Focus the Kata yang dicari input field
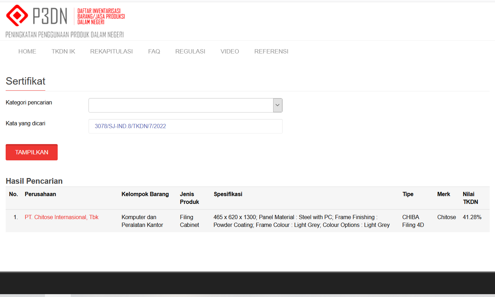This screenshot has width=495, height=297. (185, 126)
